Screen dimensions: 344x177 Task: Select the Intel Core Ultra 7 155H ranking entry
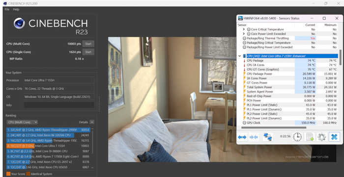(48, 146)
